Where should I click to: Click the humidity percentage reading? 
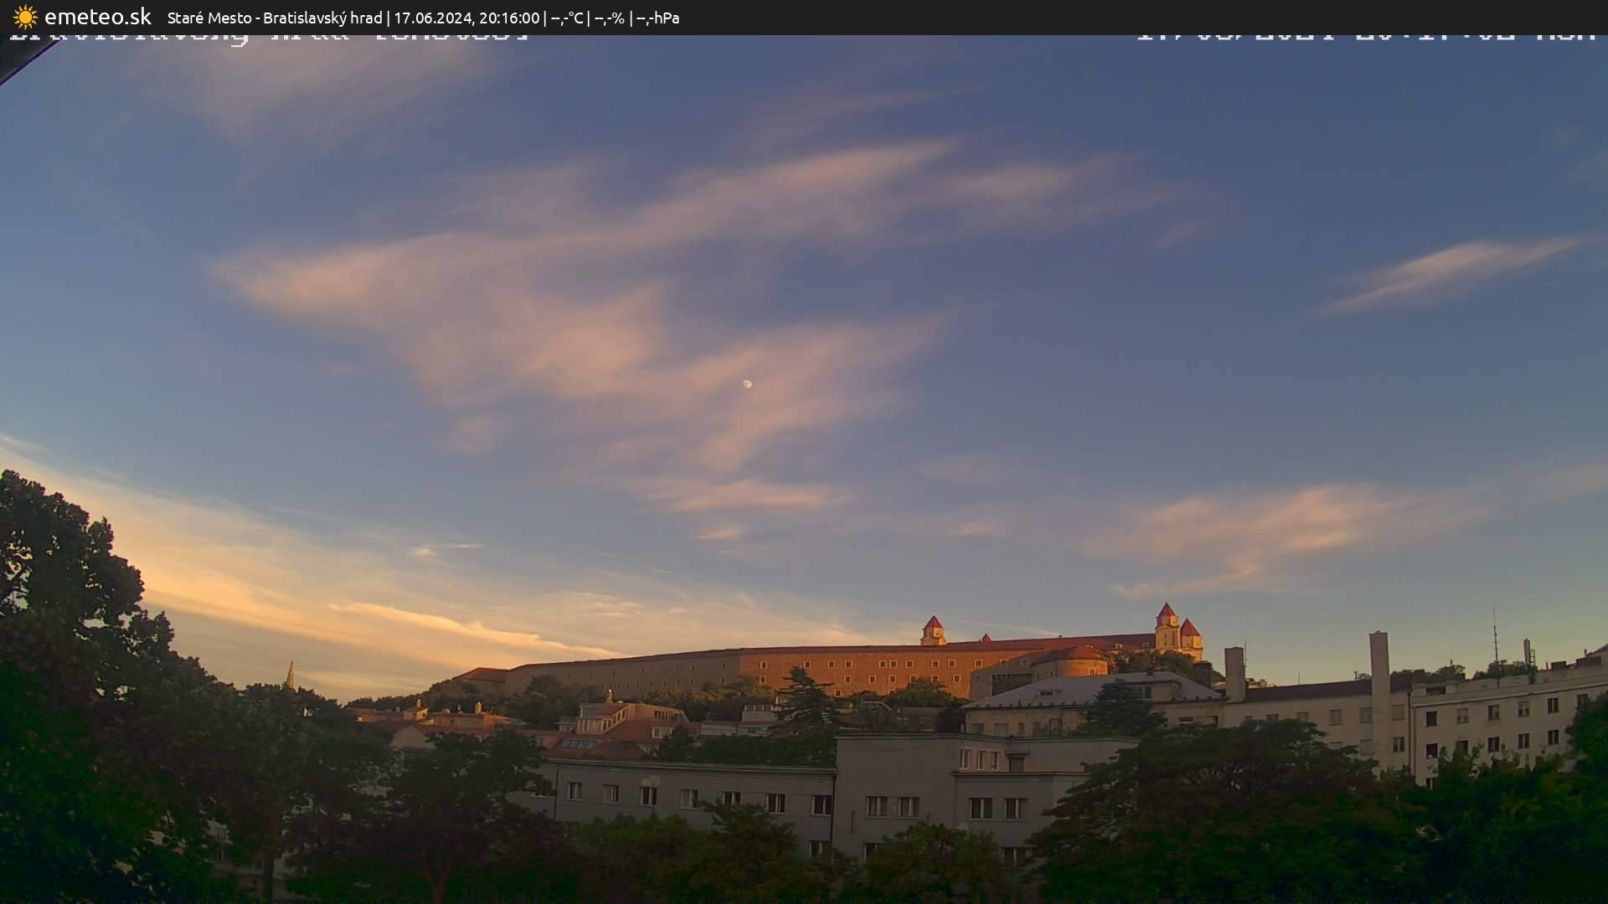tap(609, 18)
